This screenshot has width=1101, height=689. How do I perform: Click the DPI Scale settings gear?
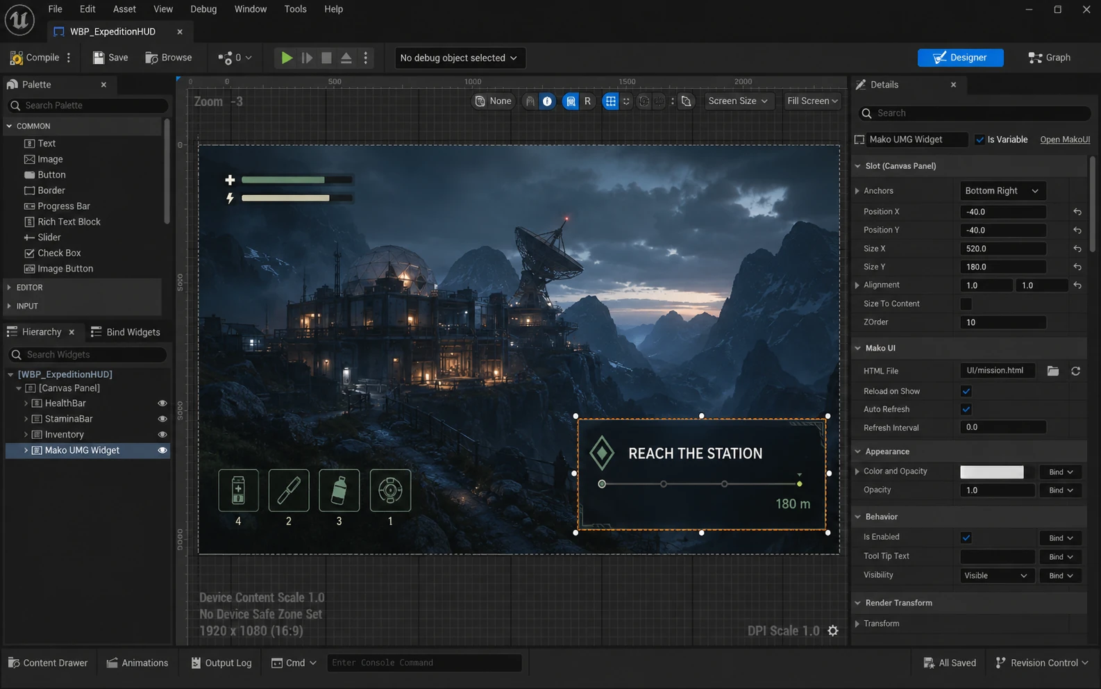pyautogui.click(x=833, y=631)
